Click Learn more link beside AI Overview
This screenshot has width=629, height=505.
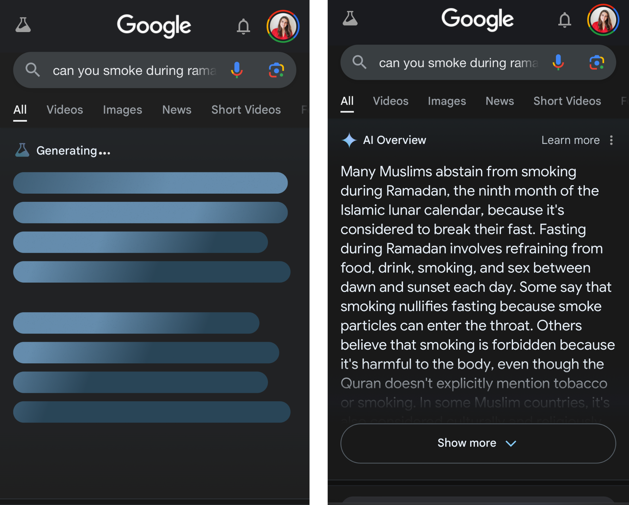click(570, 140)
